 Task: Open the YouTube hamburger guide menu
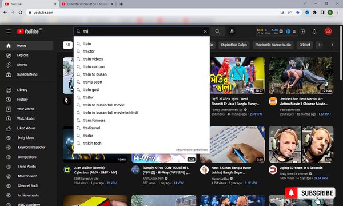(9, 31)
